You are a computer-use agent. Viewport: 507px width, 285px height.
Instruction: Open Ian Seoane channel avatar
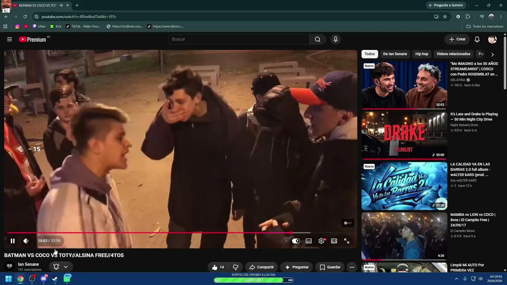pos(10,266)
